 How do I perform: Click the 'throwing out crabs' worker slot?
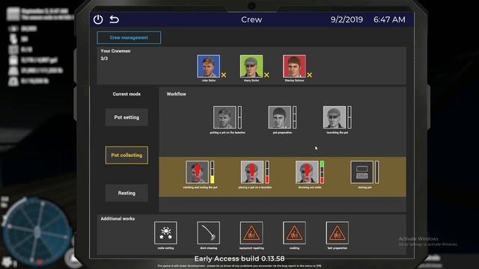coord(307,172)
